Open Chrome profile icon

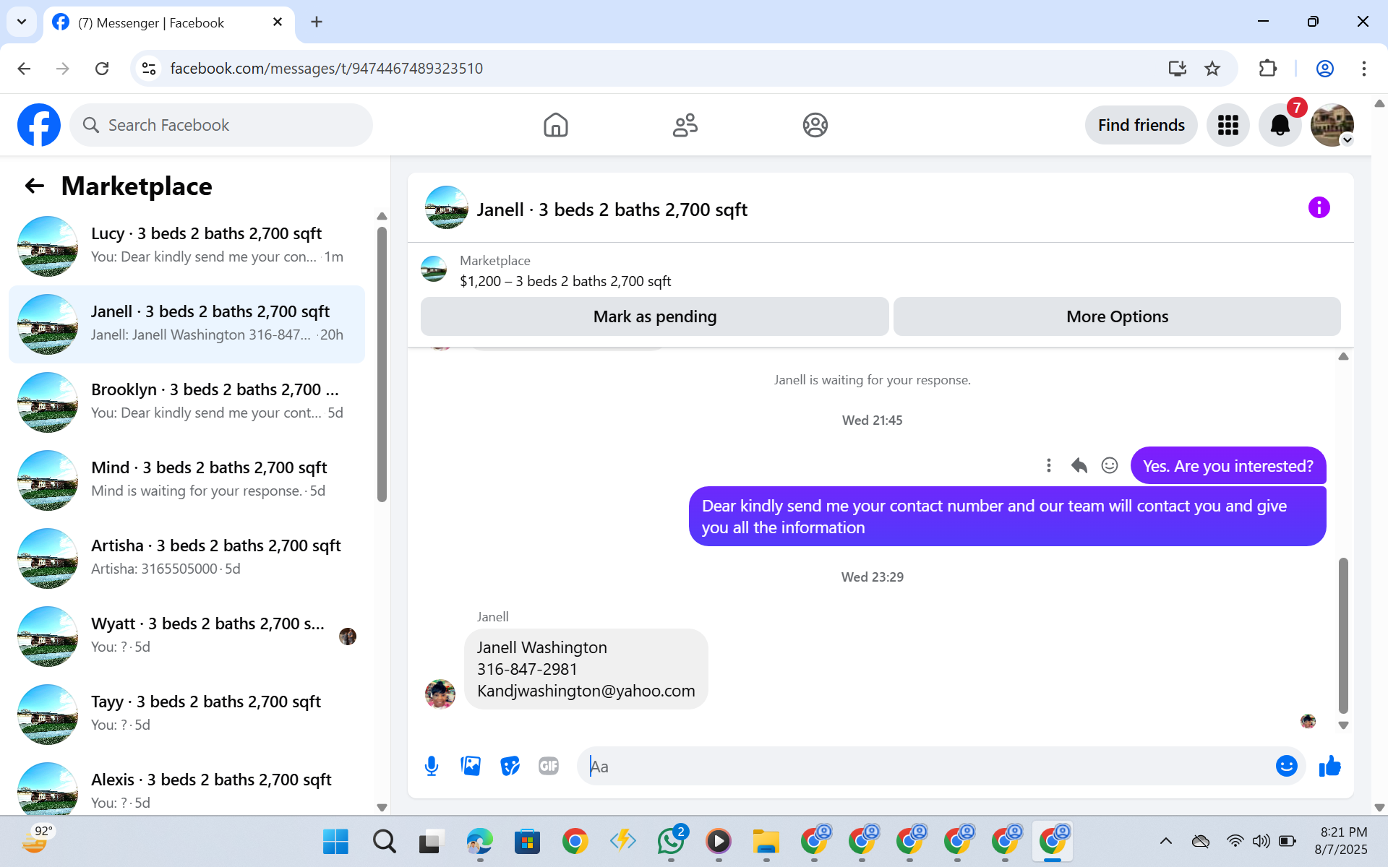pyautogui.click(x=1324, y=69)
